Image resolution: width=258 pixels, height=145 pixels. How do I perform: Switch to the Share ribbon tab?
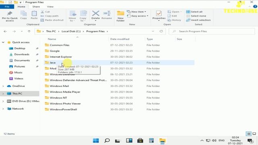click(x=36, y=6)
